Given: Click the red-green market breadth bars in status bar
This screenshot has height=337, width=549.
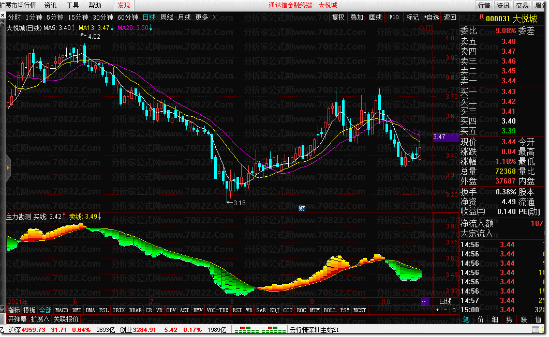Looking at the screenshot, I should (260, 329).
